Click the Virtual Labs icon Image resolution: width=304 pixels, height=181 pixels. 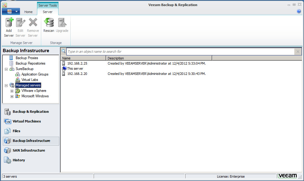tap(18, 79)
